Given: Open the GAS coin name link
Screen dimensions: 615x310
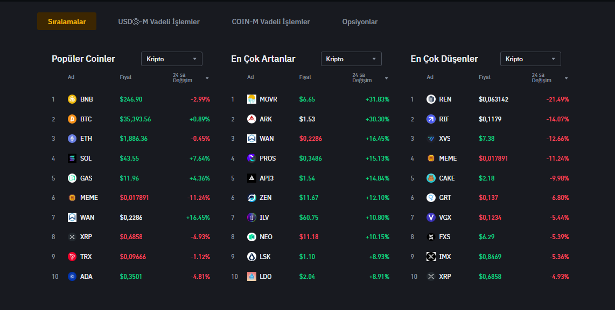Looking at the screenshot, I should point(86,178).
